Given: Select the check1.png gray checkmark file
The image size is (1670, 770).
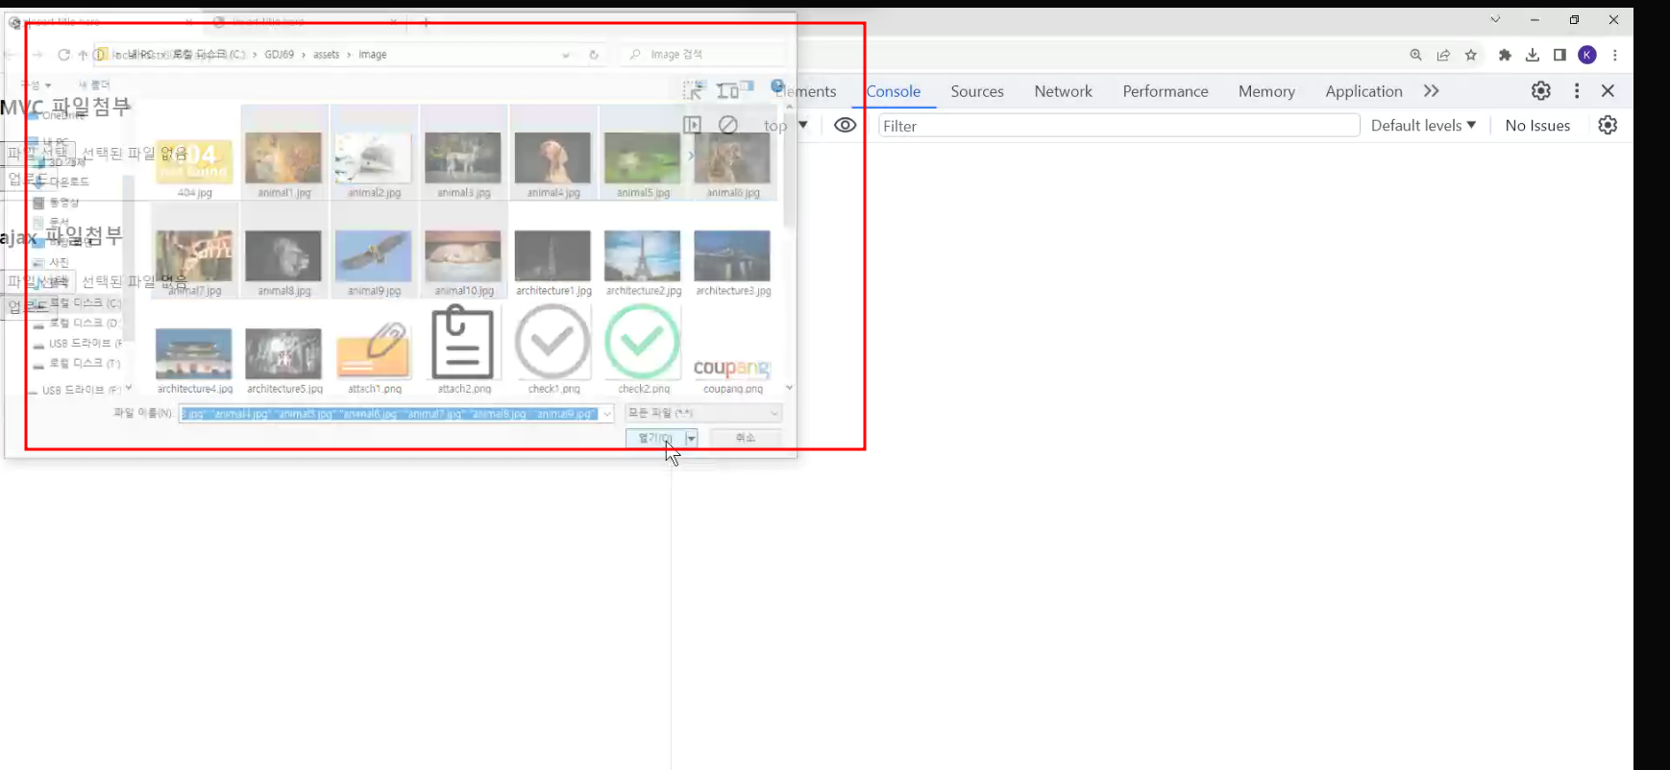Looking at the screenshot, I should pos(553,348).
